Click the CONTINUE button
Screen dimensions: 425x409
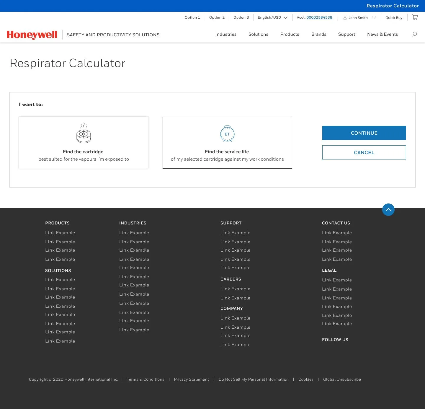coord(364,133)
